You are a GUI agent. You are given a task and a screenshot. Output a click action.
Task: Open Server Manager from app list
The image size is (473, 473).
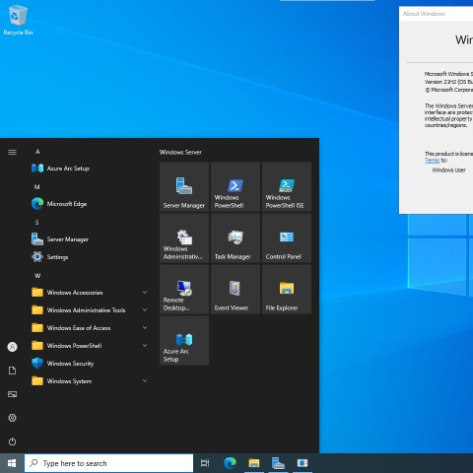tap(89, 239)
